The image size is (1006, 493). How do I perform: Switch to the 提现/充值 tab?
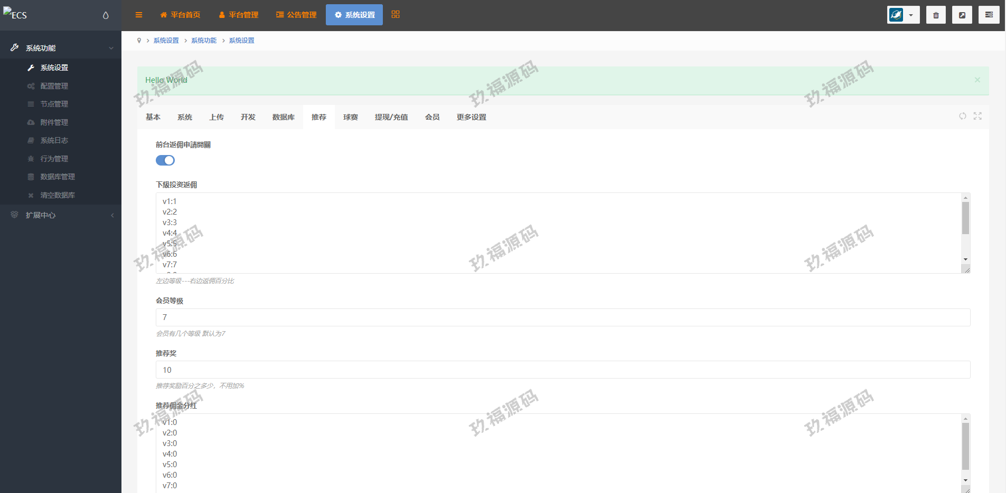coord(391,117)
